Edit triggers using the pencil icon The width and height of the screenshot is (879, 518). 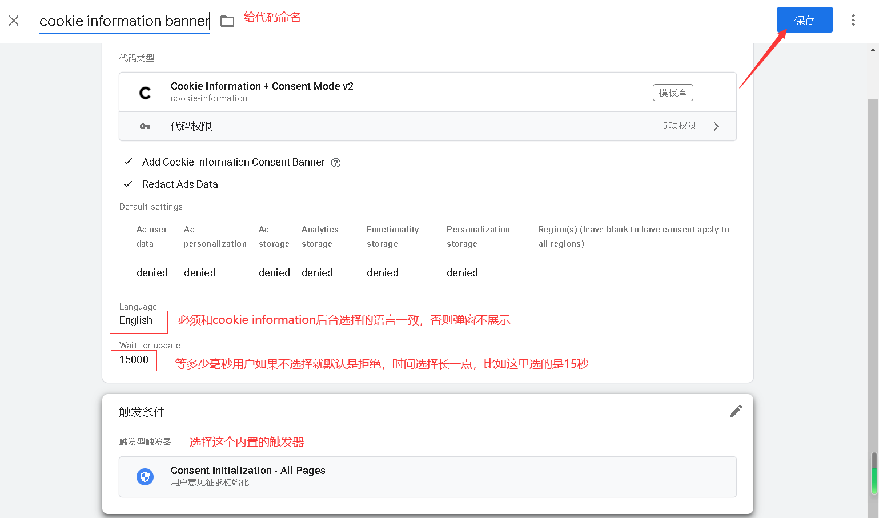click(x=736, y=411)
